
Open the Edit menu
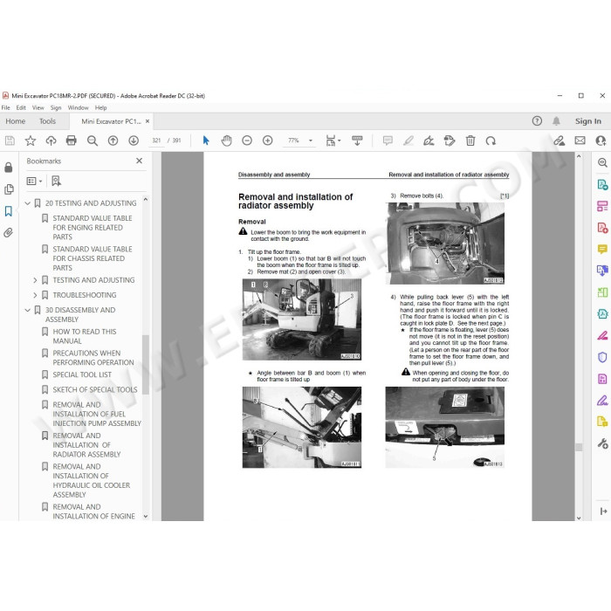21,107
